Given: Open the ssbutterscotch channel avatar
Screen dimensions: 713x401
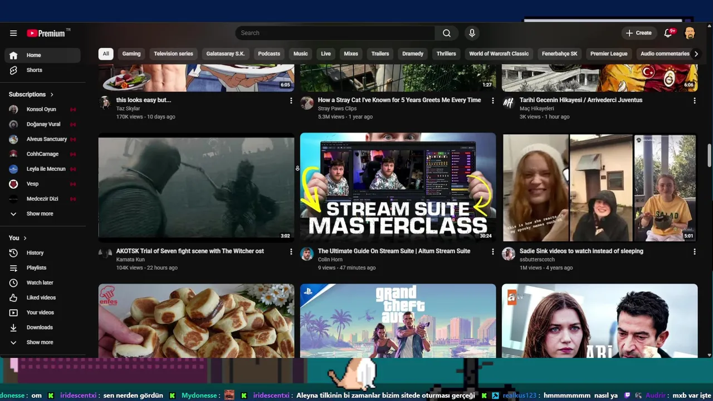Looking at the screenshot, I should [509, 254].
